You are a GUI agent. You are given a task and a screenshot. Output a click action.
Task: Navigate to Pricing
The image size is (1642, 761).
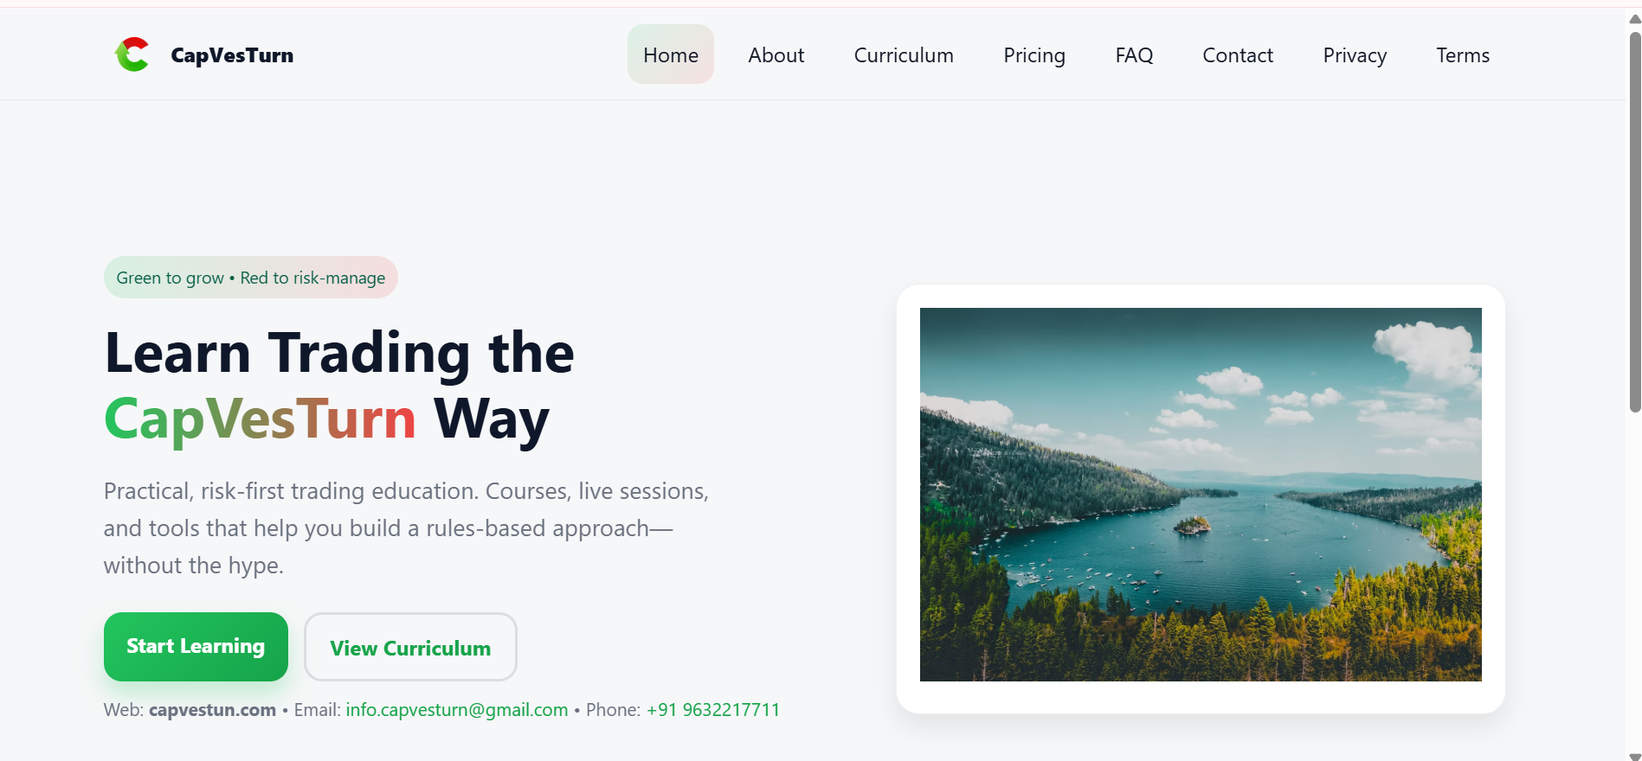tap(1034, 55)
